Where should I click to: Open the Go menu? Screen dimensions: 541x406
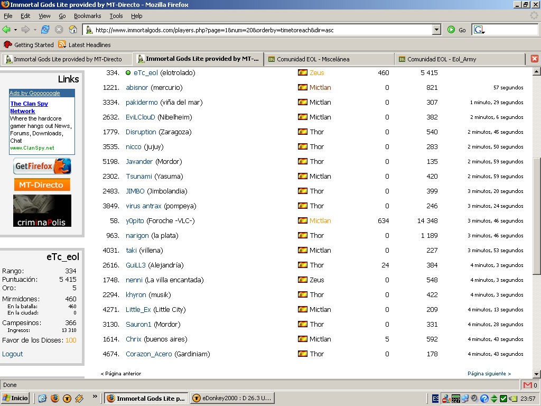click(x=62, y=16)
